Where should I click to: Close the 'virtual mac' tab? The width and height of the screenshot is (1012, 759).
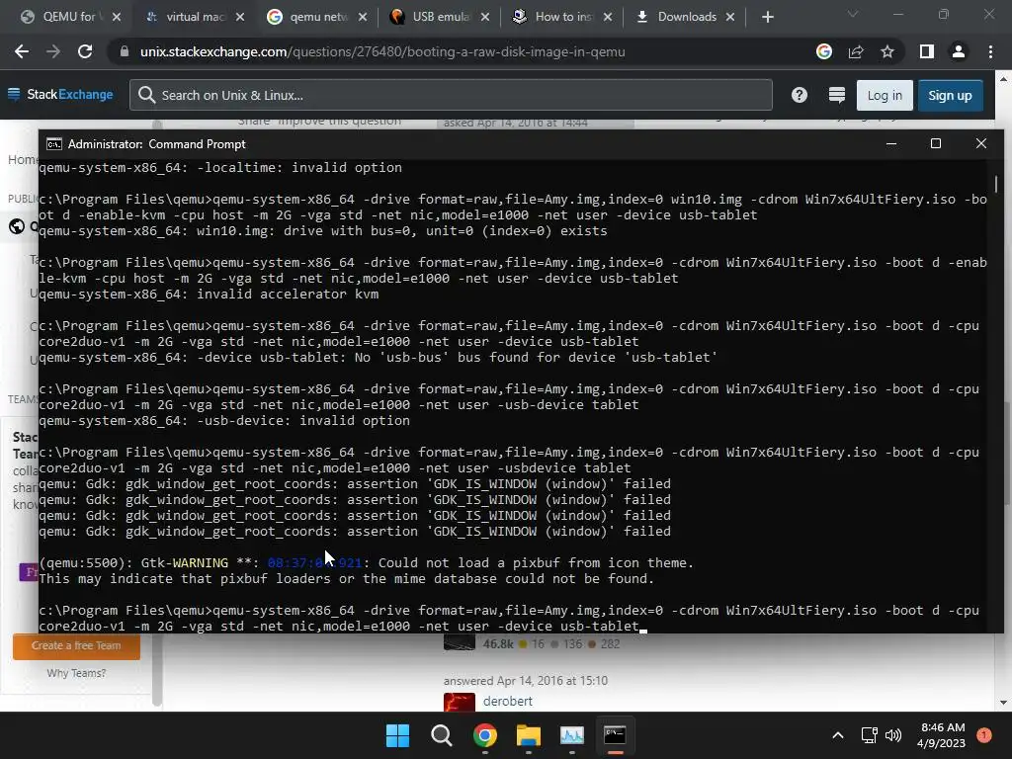tap(240, 17)
